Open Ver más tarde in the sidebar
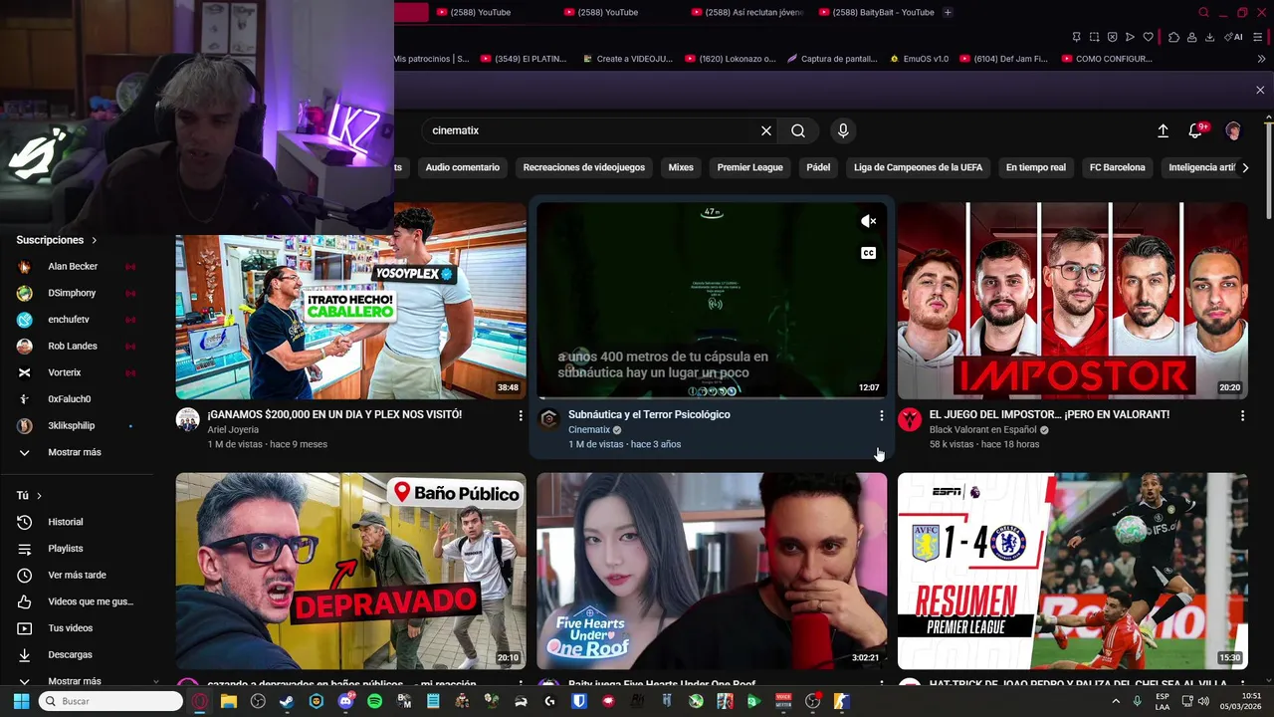 77,575
